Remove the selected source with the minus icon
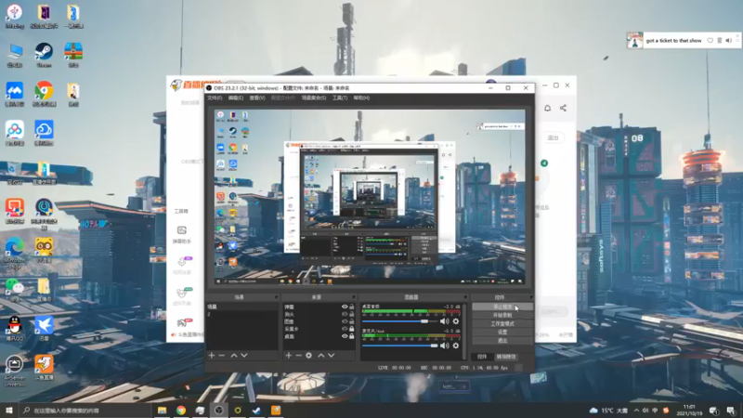 click(x=298, y=355)
